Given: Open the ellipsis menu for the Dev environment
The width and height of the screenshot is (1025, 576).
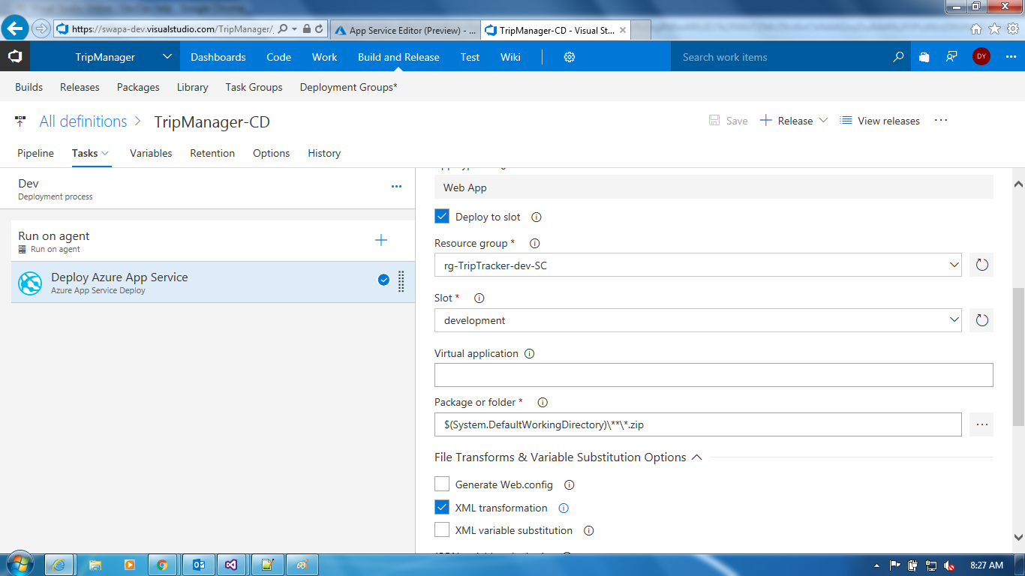Looking at the screenshot, I should coord(396,187).
